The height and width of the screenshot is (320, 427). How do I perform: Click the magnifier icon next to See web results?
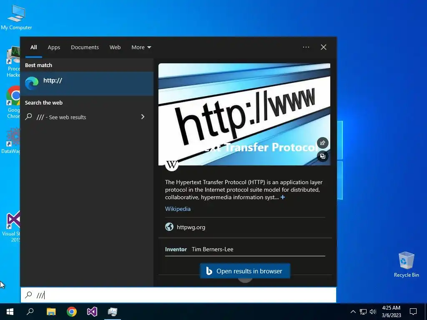click(x=29, y=117)
